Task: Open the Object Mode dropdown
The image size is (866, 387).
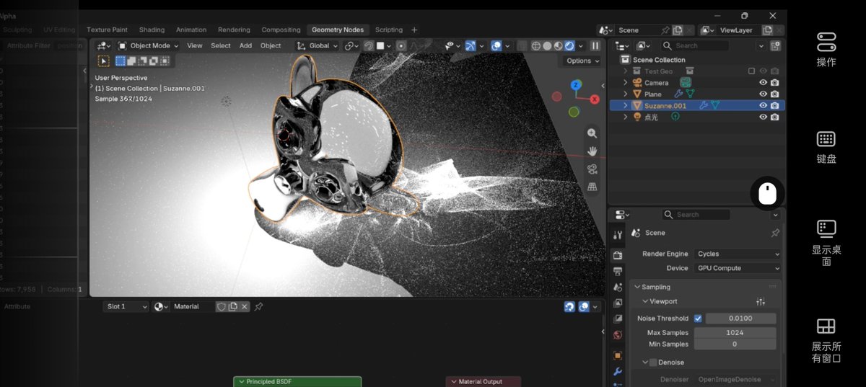Action: click(x=148, y=45)
